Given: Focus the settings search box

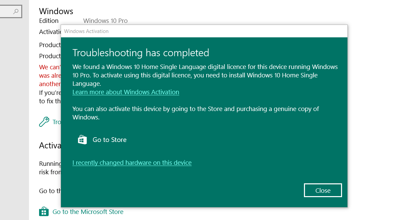Looking at the screenshot, I should click(x=11, y=11).
